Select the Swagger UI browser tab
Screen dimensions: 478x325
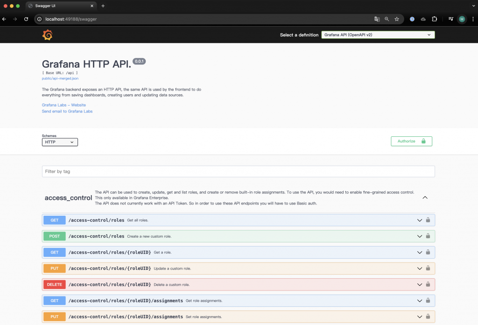point(60,6)
